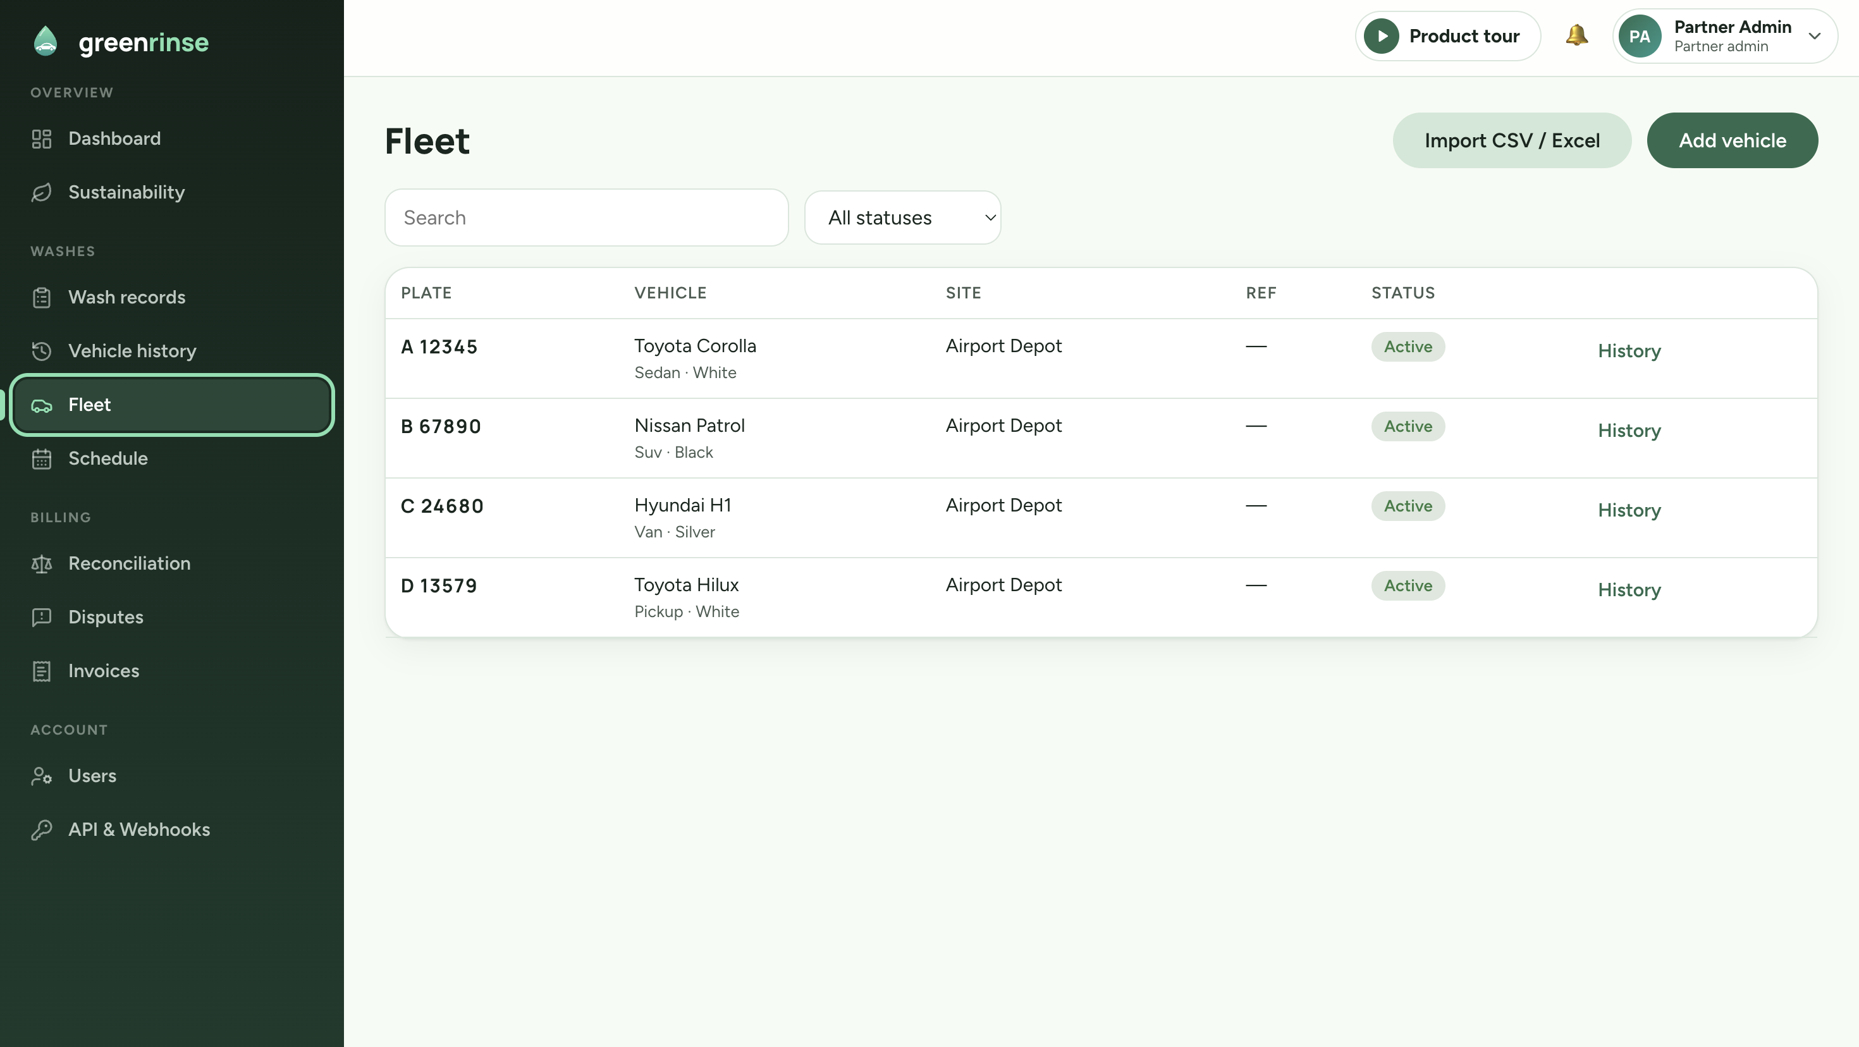Image resolution: width=1859 pixels, height=1047 pixels.
Task: Click the Toyota Corolla vehicle name
Action: (x=695, y=346)
